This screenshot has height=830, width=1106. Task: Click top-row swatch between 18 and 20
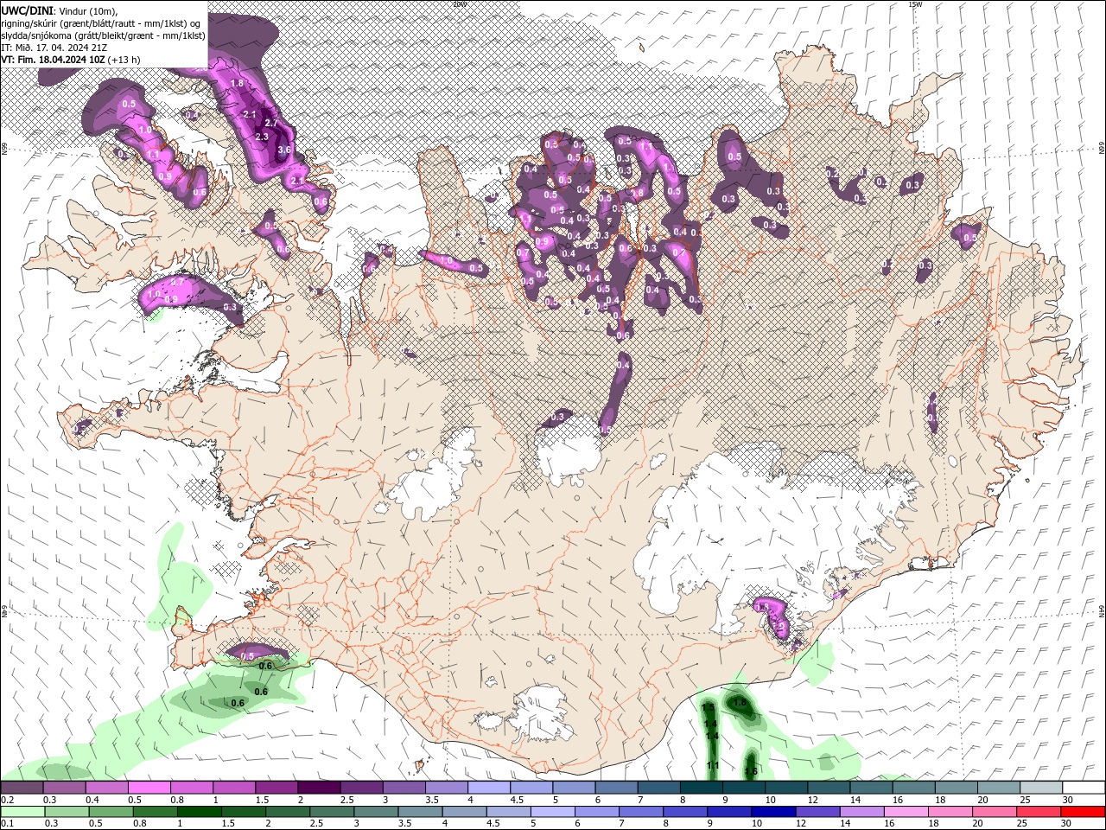[957, 787]
